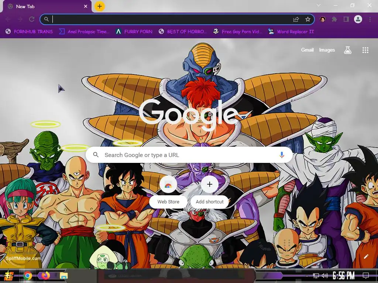Image resolution: width=378 pixels, height=283 pixels.
Task: Open the volume control in tray
Action: coord(325,276)
